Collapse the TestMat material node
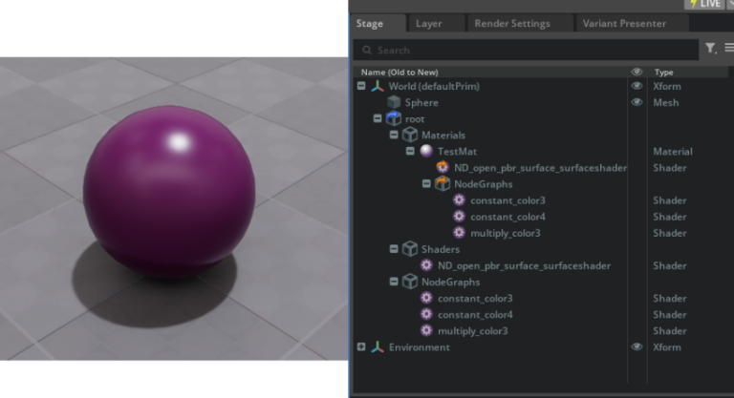Screen dimensions: 734x398 (410, 152)
